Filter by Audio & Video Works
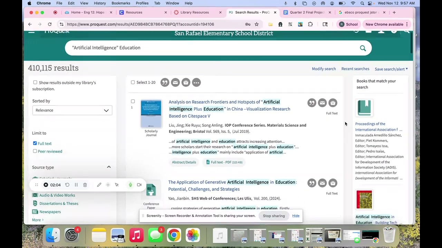442x248 pixels. coord(57,195)
